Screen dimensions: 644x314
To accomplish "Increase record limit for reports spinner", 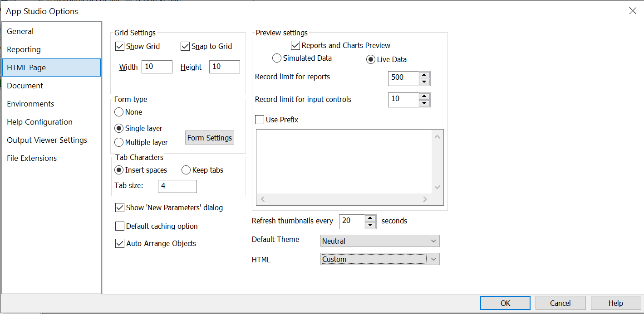I will [424, 75].
